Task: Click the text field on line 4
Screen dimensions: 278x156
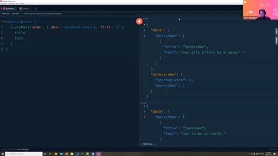Action: (19, 38)
